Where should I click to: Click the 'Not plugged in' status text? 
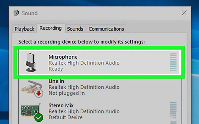[67, 93]
